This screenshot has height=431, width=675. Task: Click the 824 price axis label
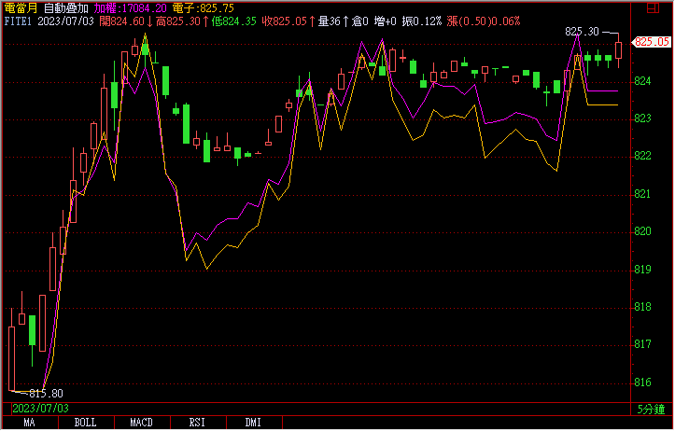[642, 81]
